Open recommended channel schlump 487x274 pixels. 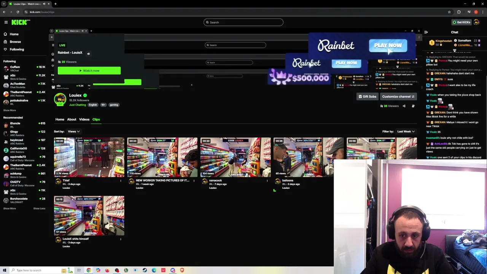[24, 175]
